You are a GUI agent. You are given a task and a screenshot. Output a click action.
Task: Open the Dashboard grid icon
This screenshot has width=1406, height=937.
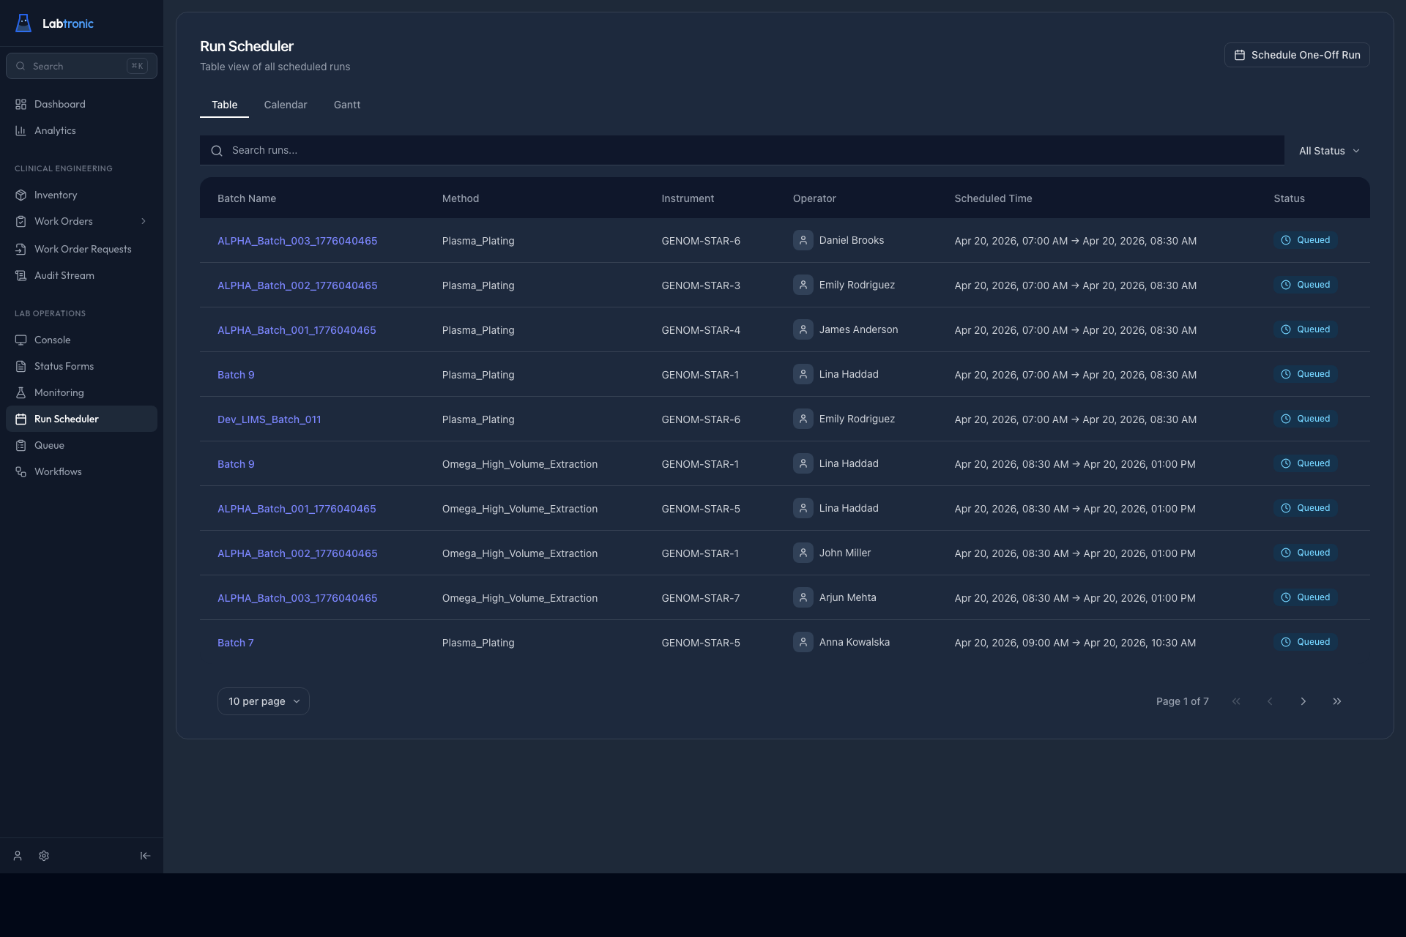[21, 104]
